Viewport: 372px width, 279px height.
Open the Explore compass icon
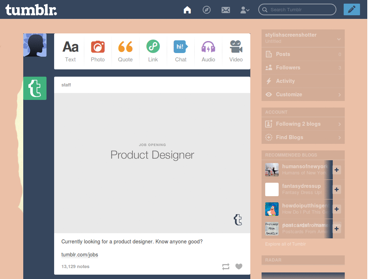point(206,10)
